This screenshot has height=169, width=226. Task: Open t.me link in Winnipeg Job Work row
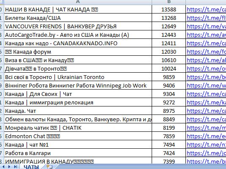pyautogui.click(x=206, y=85)
